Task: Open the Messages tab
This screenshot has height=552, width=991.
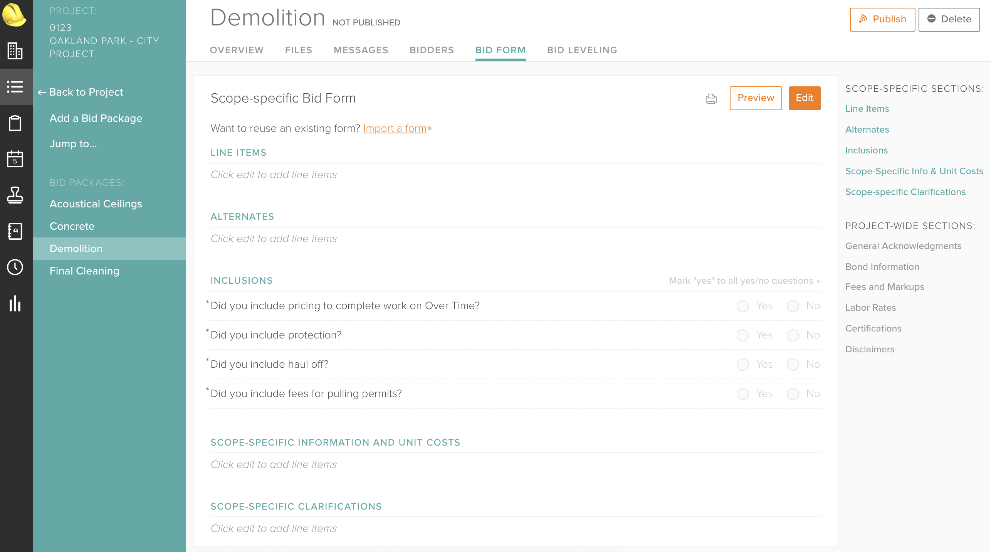Action: tap(361, 50)
